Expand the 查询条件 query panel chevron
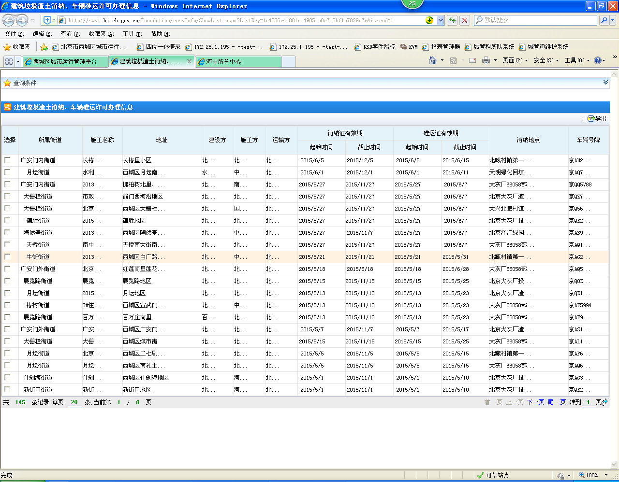619x482 pixels. [x=605, y=83]
